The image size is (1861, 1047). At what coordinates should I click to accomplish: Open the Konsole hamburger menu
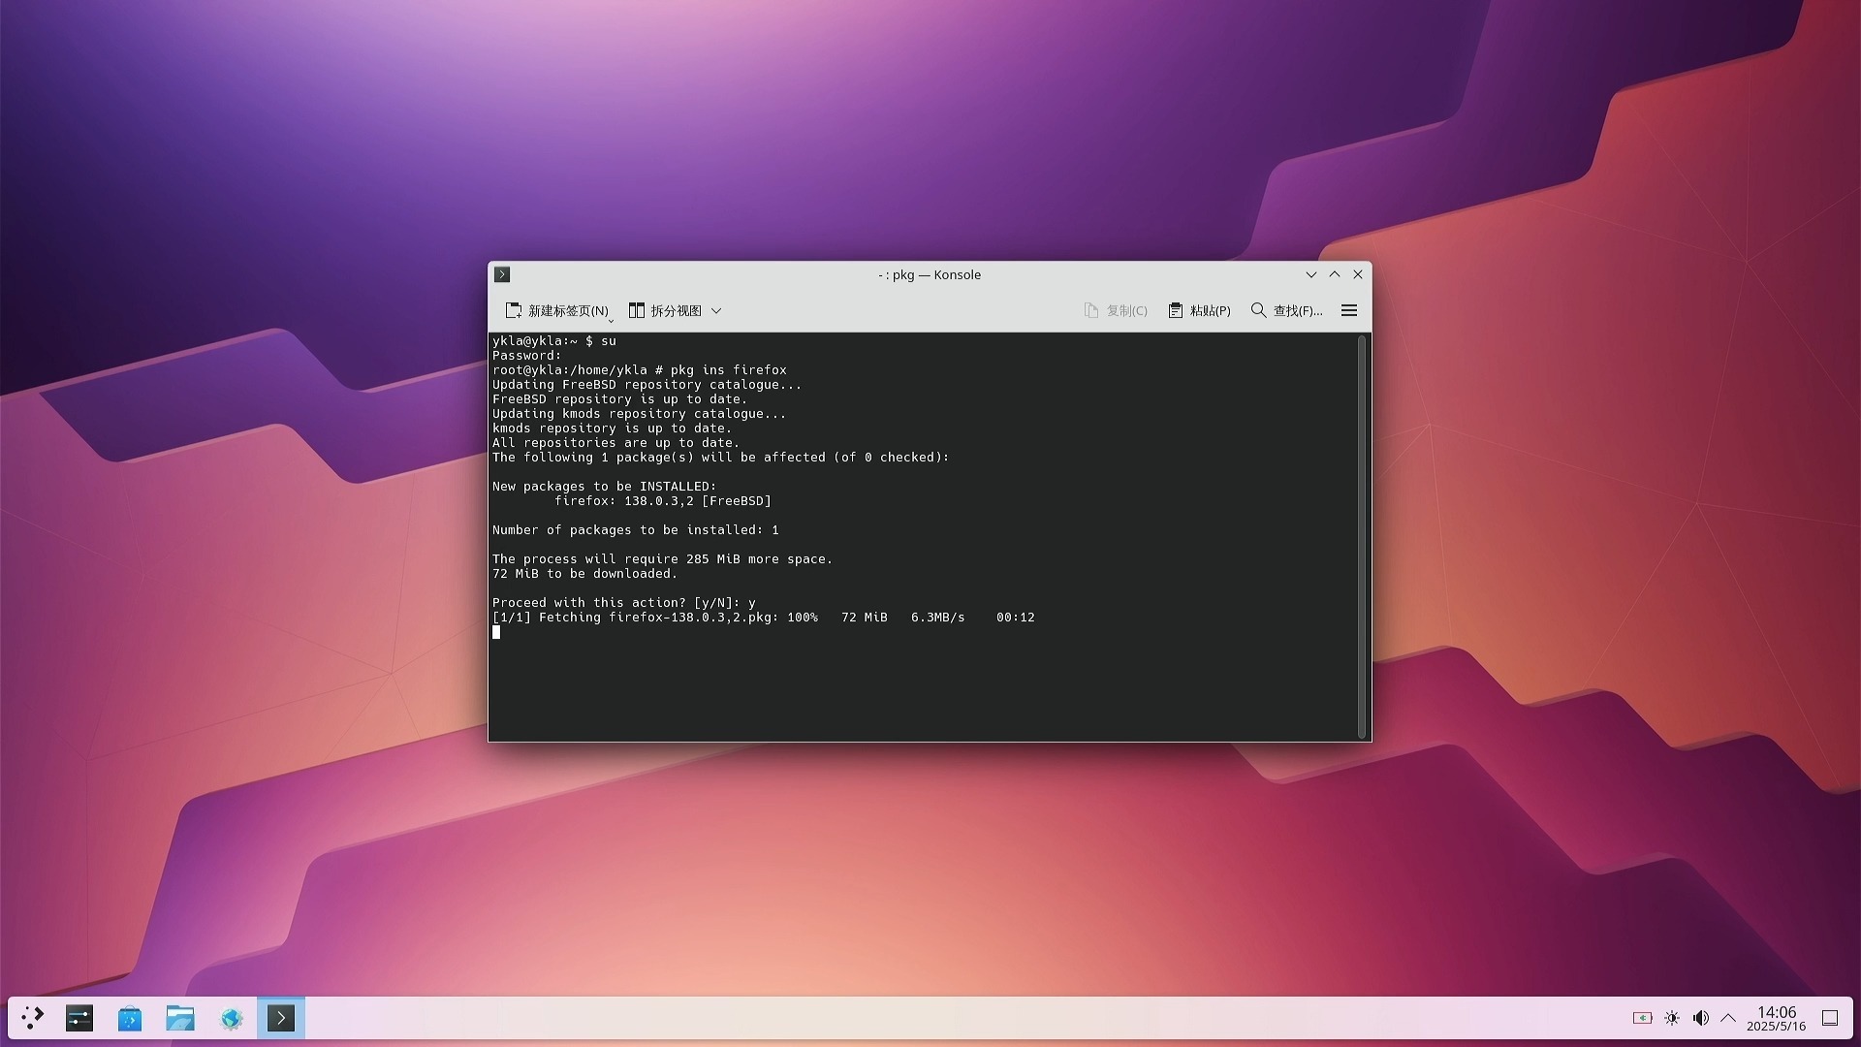click(x=1349, y=310)
